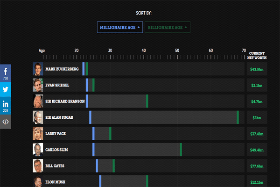280x187 pixels.
Task: Click Mark Zuckerberg's profile photo
Action: pyautogui.click(x=38, y=69)
